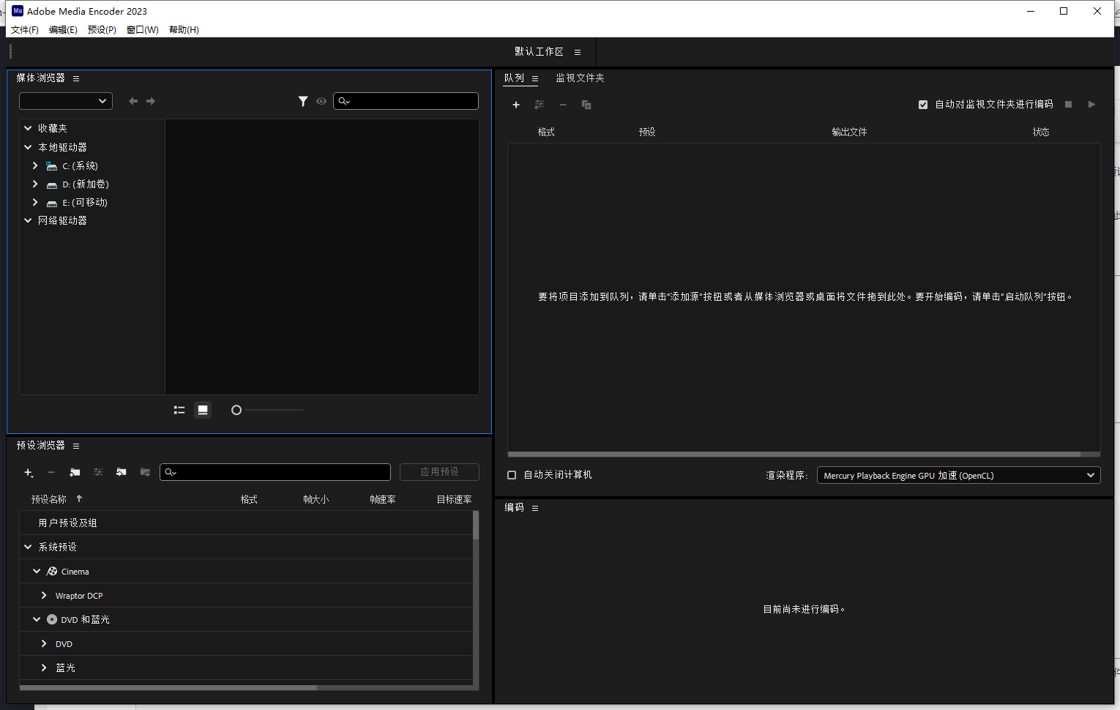This screenshot has width=1120, height=710.
Task: Start the queue with the play icon
Action: coord(1091,105)
